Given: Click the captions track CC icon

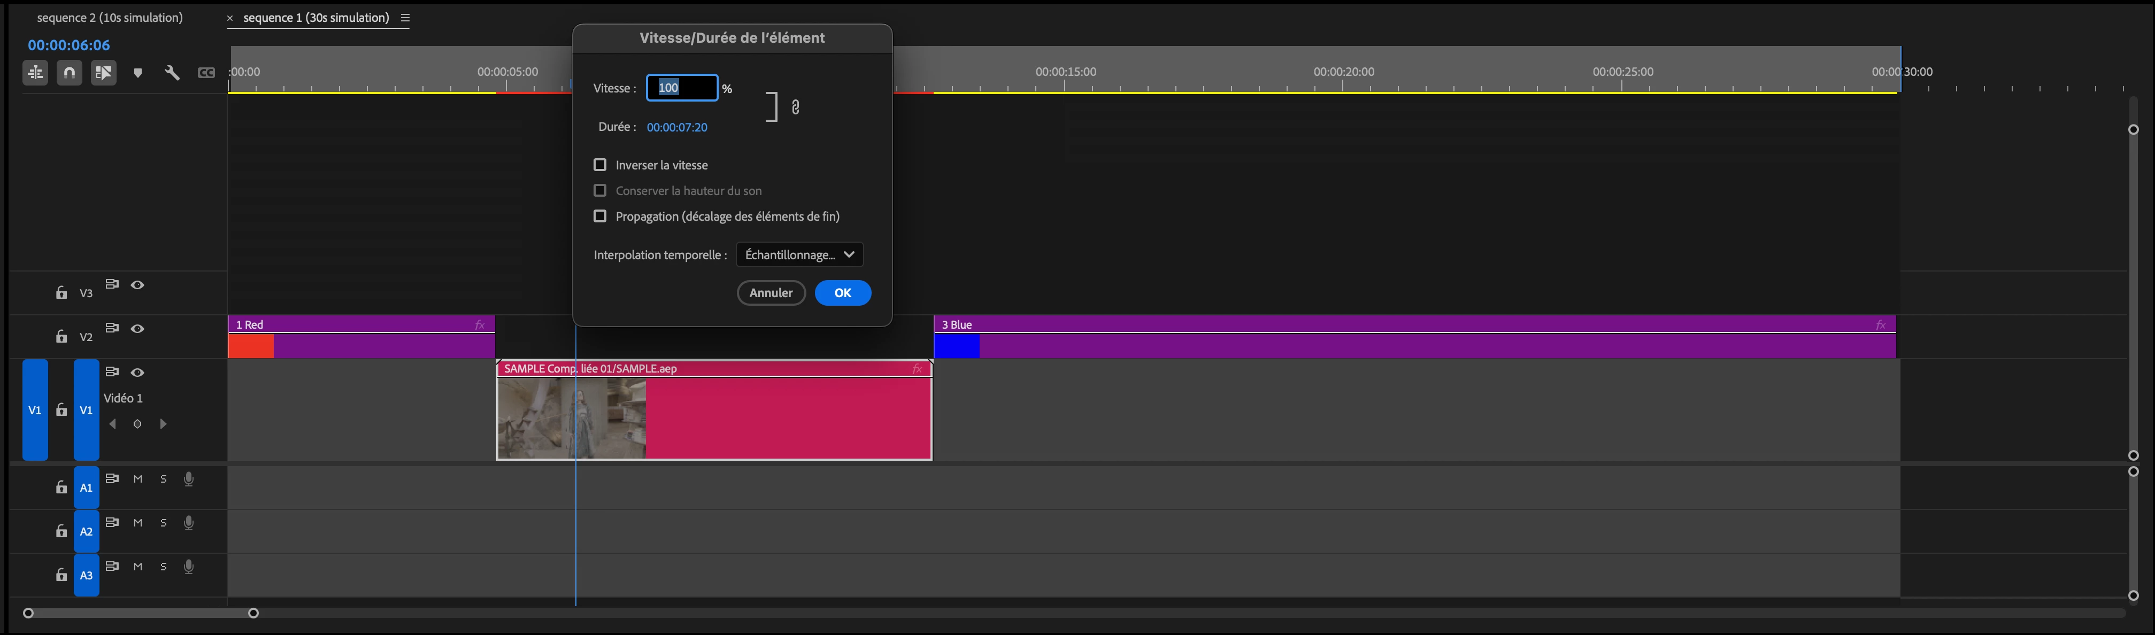Looking at the screenshot, I should [x=206, y=73].
